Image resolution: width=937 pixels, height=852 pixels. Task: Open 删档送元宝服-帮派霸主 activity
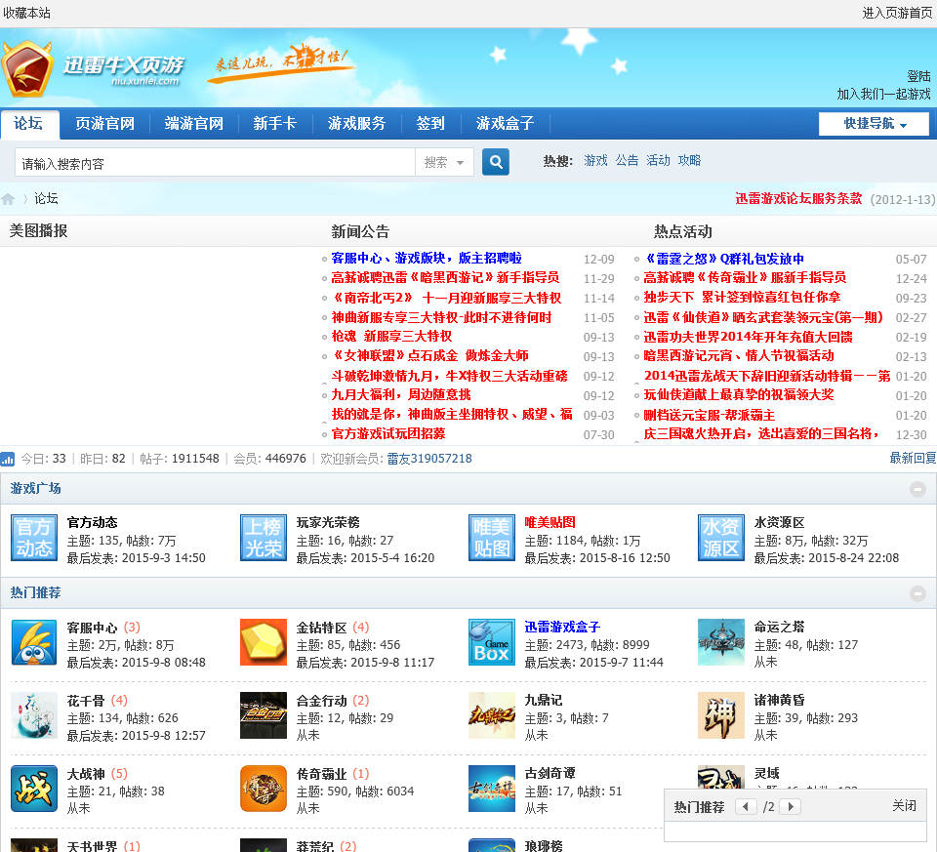tap(710, 415)
